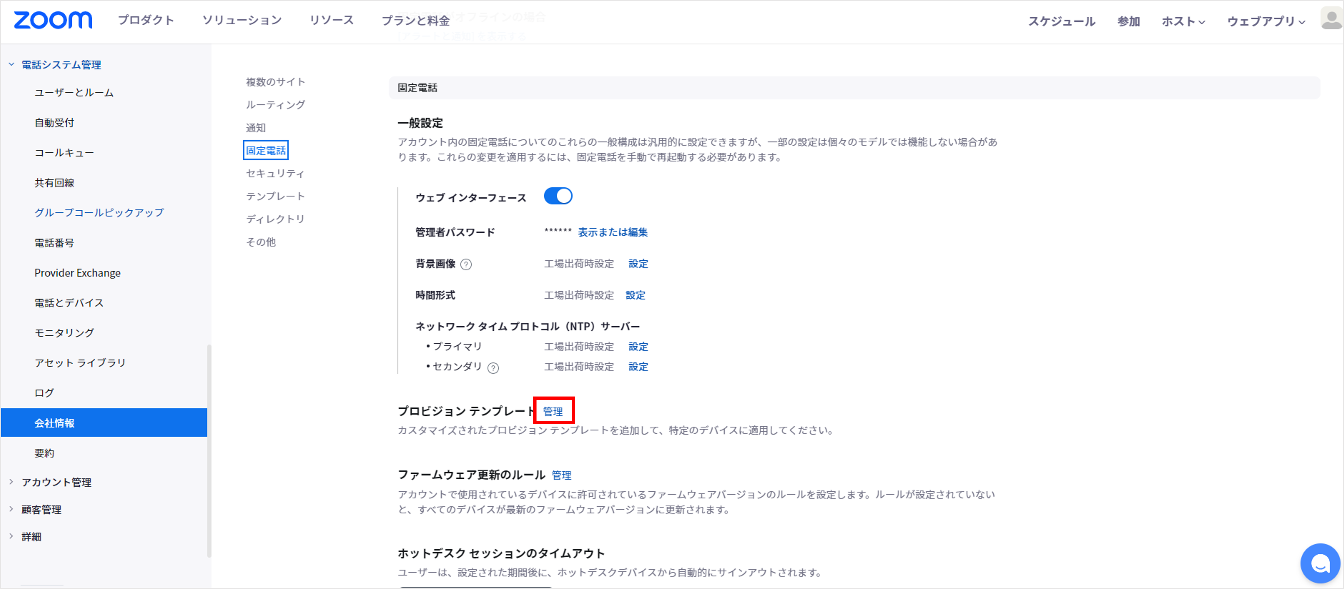Collapse the 電話システム管理 section
The image size is (1344, 589).
click(x=11, y=65)
